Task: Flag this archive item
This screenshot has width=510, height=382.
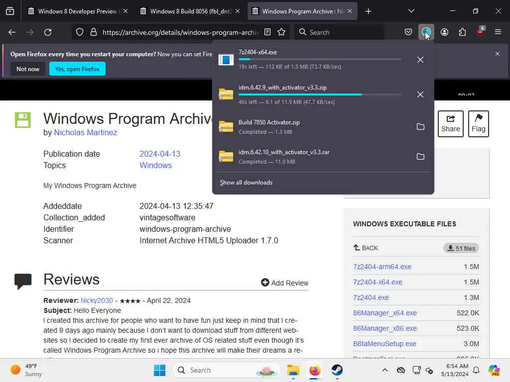Action: coord(479,124)
